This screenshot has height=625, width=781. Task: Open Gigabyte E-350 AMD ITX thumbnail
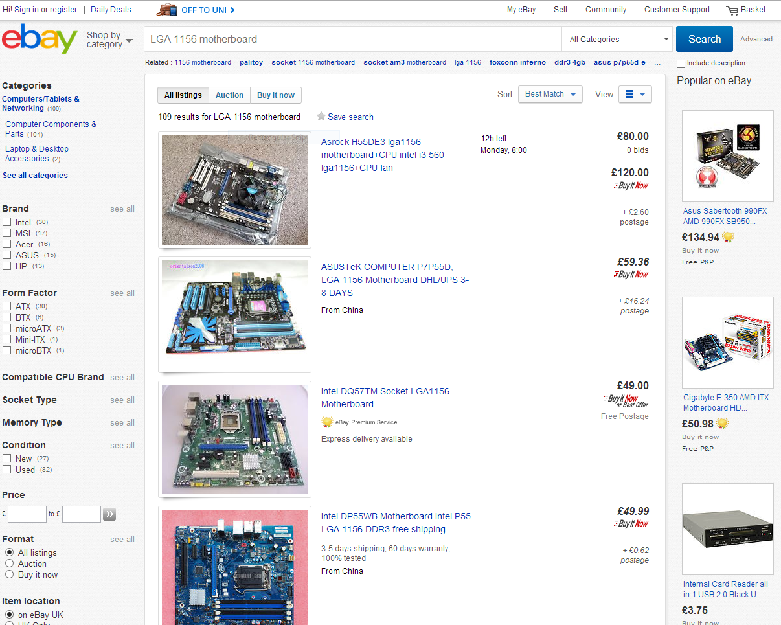728,343
